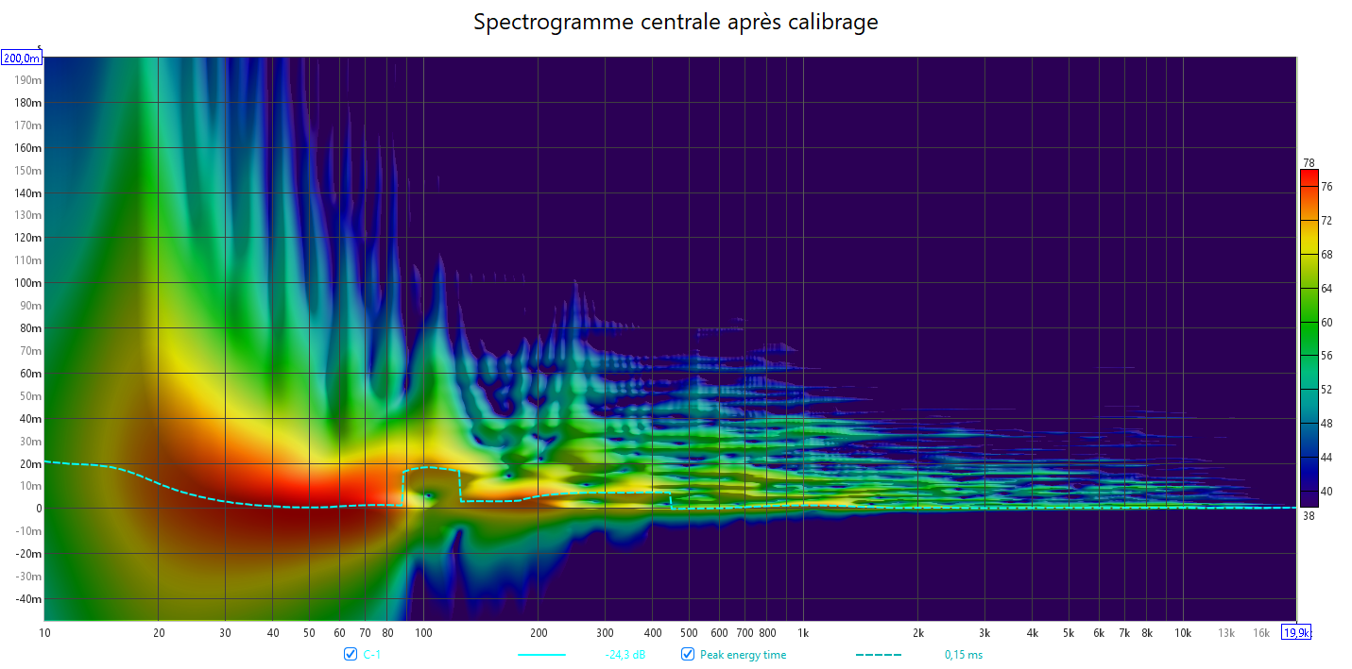Click the Peak energy time legend label

coord(743,655)
